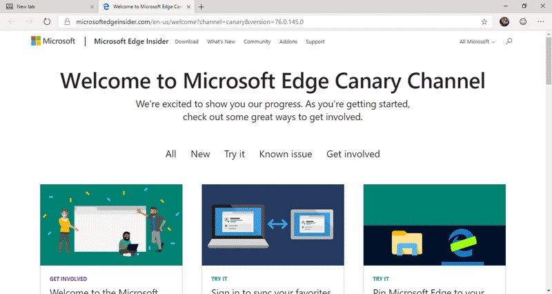The height and width of the screenshot is (294, 552).
Task: Visit the Community link
Action: point(257,41)
